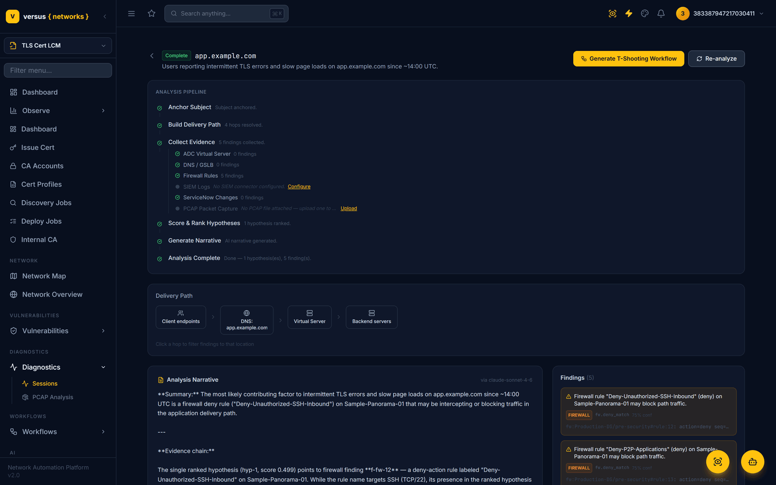Open Sessions under Diagnostics
Viewport: 776px width, 485px height.
(x=65, y=384)
